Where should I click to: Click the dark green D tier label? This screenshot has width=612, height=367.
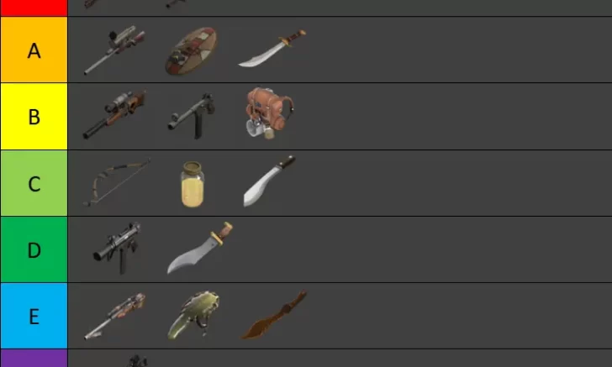(x=34, y=249)
